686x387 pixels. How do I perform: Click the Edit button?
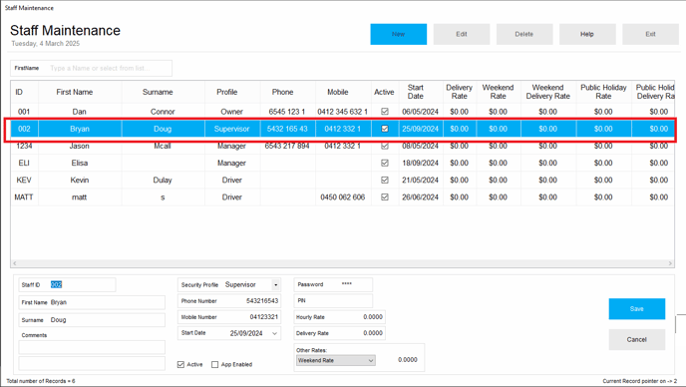click(x=461, y=34)
